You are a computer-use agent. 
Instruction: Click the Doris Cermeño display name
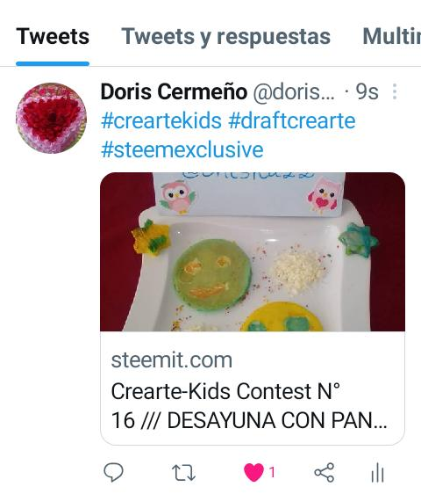pos(174,92)
